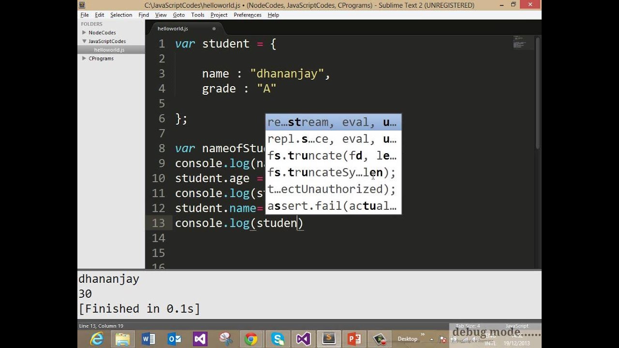Click the Line 13, Column 19 status text
619x348 pixels.
101,326
